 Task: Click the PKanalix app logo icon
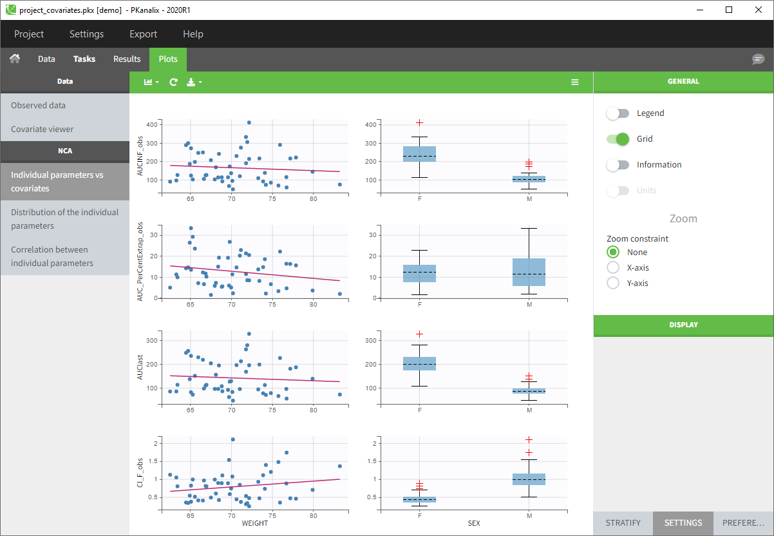click(x=11, y=10)
